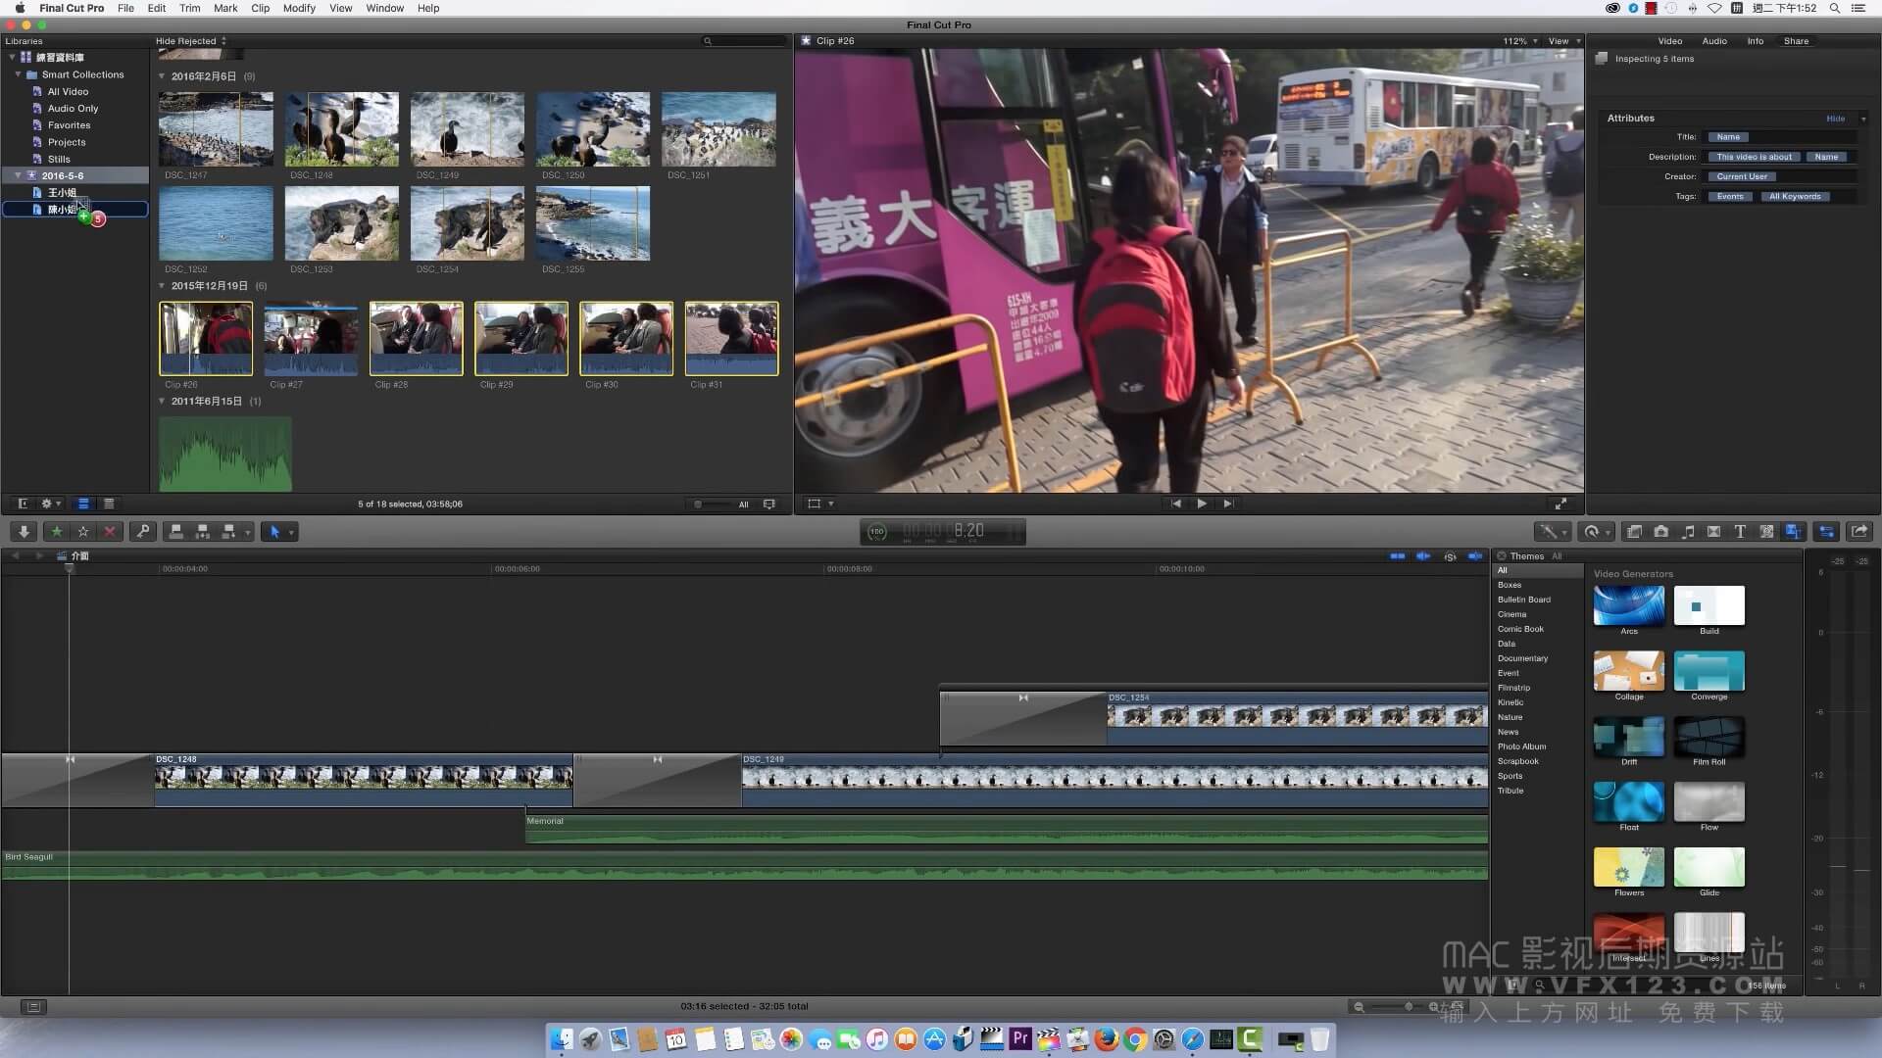Screen dimensions: 1882x1058
Task: Collapse the 2015年12月19日 date group
Action: pyautogui.click(x=163, y=286)
